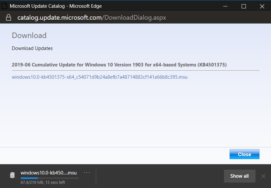The image size is (271, 188).
Task: Click the msu installer file icon in download bar
Action: [13, 174]
